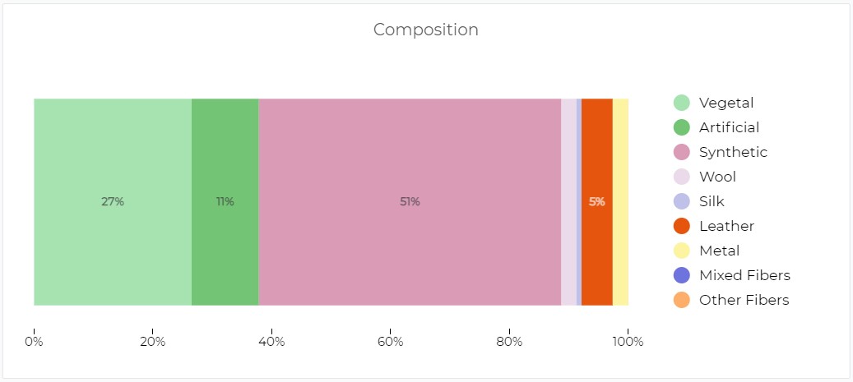Click the Mixed Fibers legend dot
Screen dimensions: 853x382
click(x=682, y=275)
